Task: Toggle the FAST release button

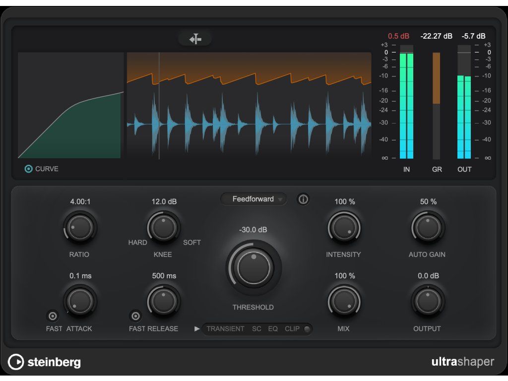Action: tap(135, 316)
